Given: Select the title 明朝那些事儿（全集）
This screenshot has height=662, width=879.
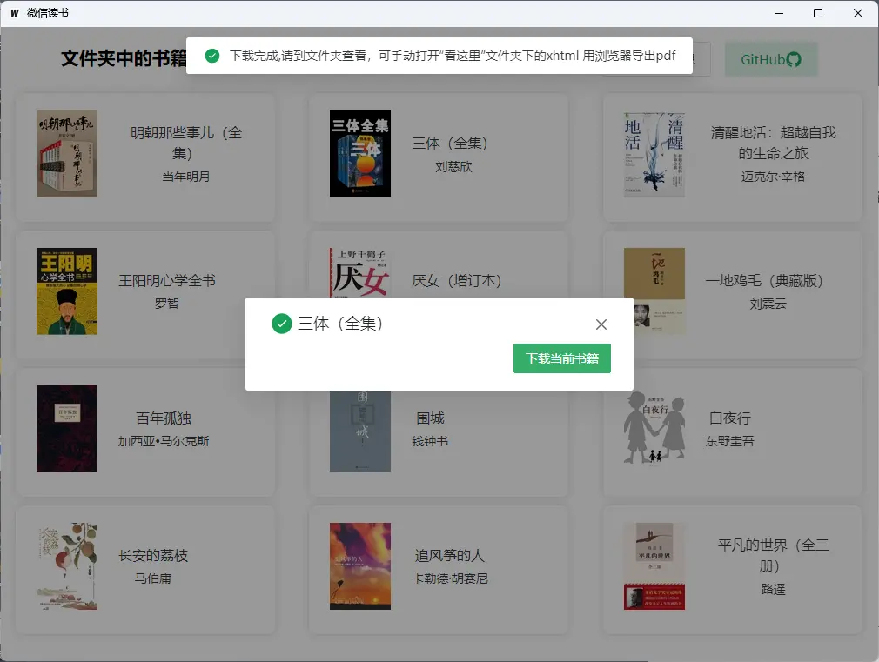Looking at the screenshot, I should pos(186,143).
